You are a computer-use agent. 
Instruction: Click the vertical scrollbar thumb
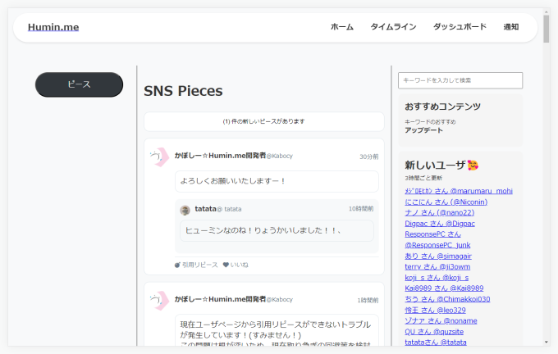547,29
